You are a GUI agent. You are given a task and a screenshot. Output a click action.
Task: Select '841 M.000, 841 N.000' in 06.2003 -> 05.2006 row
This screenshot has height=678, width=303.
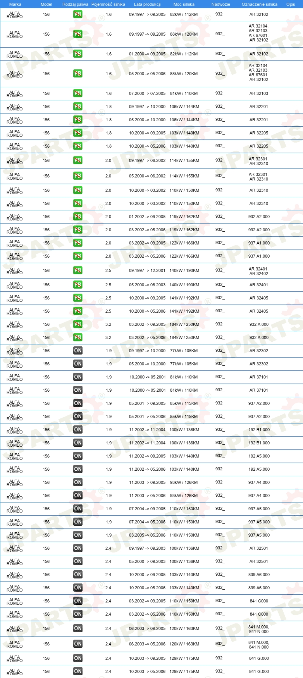point(259,645)
